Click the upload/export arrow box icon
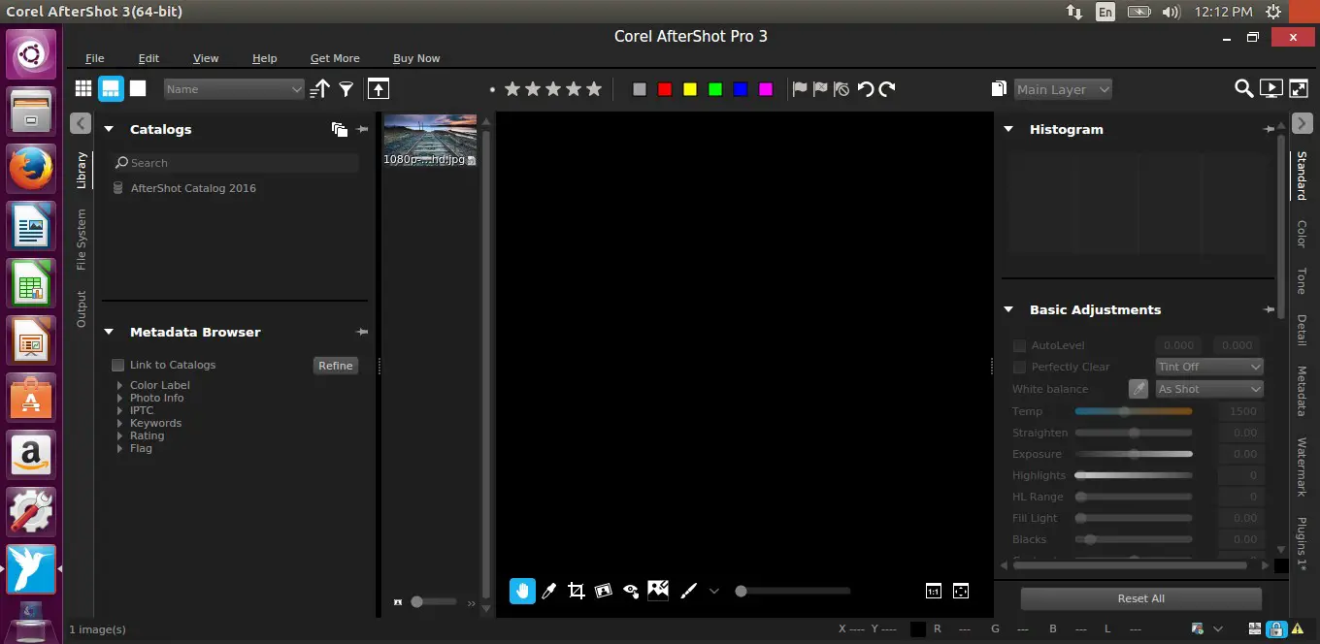Screen dimensions: 1320x644 click(379, 89)
